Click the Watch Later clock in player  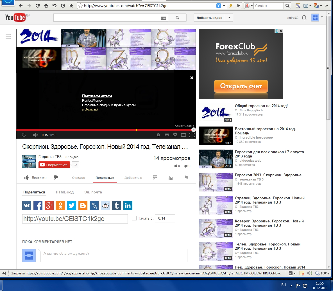point(158,135)
